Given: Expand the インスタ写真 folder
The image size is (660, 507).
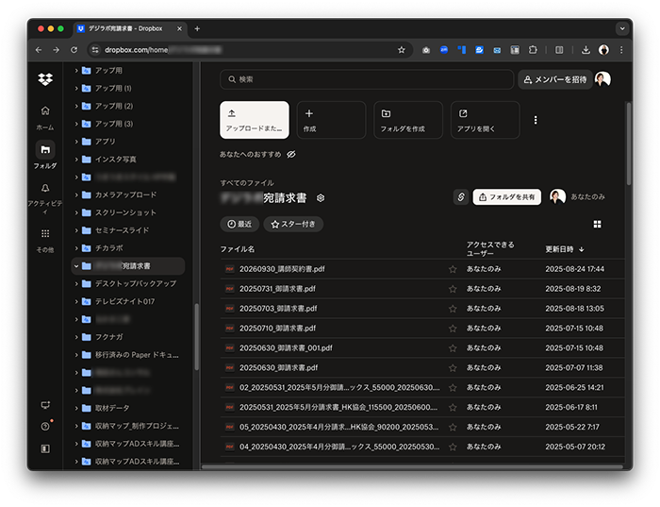Looking at the screenshot, I should point(76,160).
